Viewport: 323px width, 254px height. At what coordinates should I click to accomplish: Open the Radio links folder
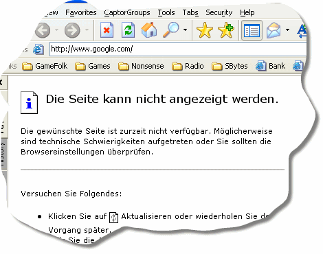pos(188,66)
